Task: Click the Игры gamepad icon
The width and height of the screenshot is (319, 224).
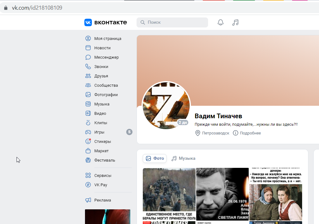Action: tap(88, 132)
